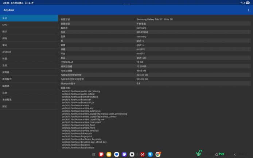Select android.hardware.biometrics.face feature line

80,97
